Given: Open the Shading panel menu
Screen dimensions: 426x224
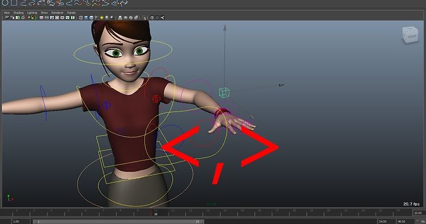Looking at the screenshot, I should click(18, 13).
